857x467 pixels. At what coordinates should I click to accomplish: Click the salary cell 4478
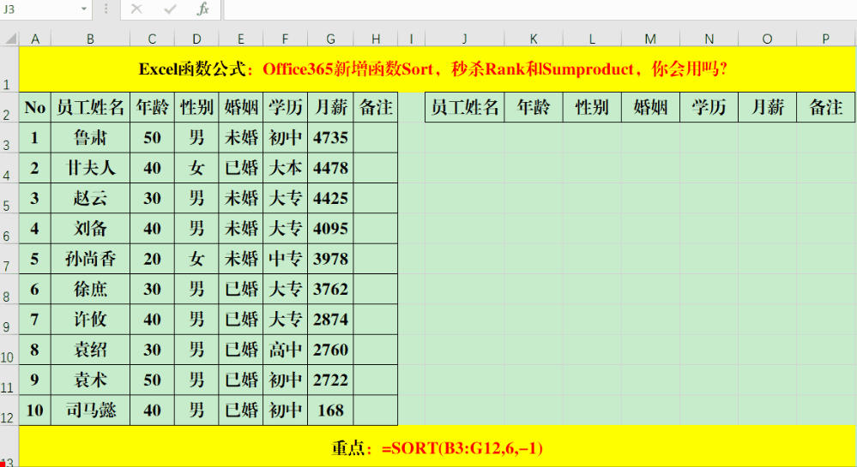click(330, 168)
